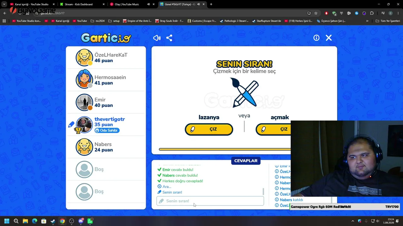Open the Stray Souls İndir bookmark
Image resolution: width=403 pixels, height=226 pixels.
[169, 21]
